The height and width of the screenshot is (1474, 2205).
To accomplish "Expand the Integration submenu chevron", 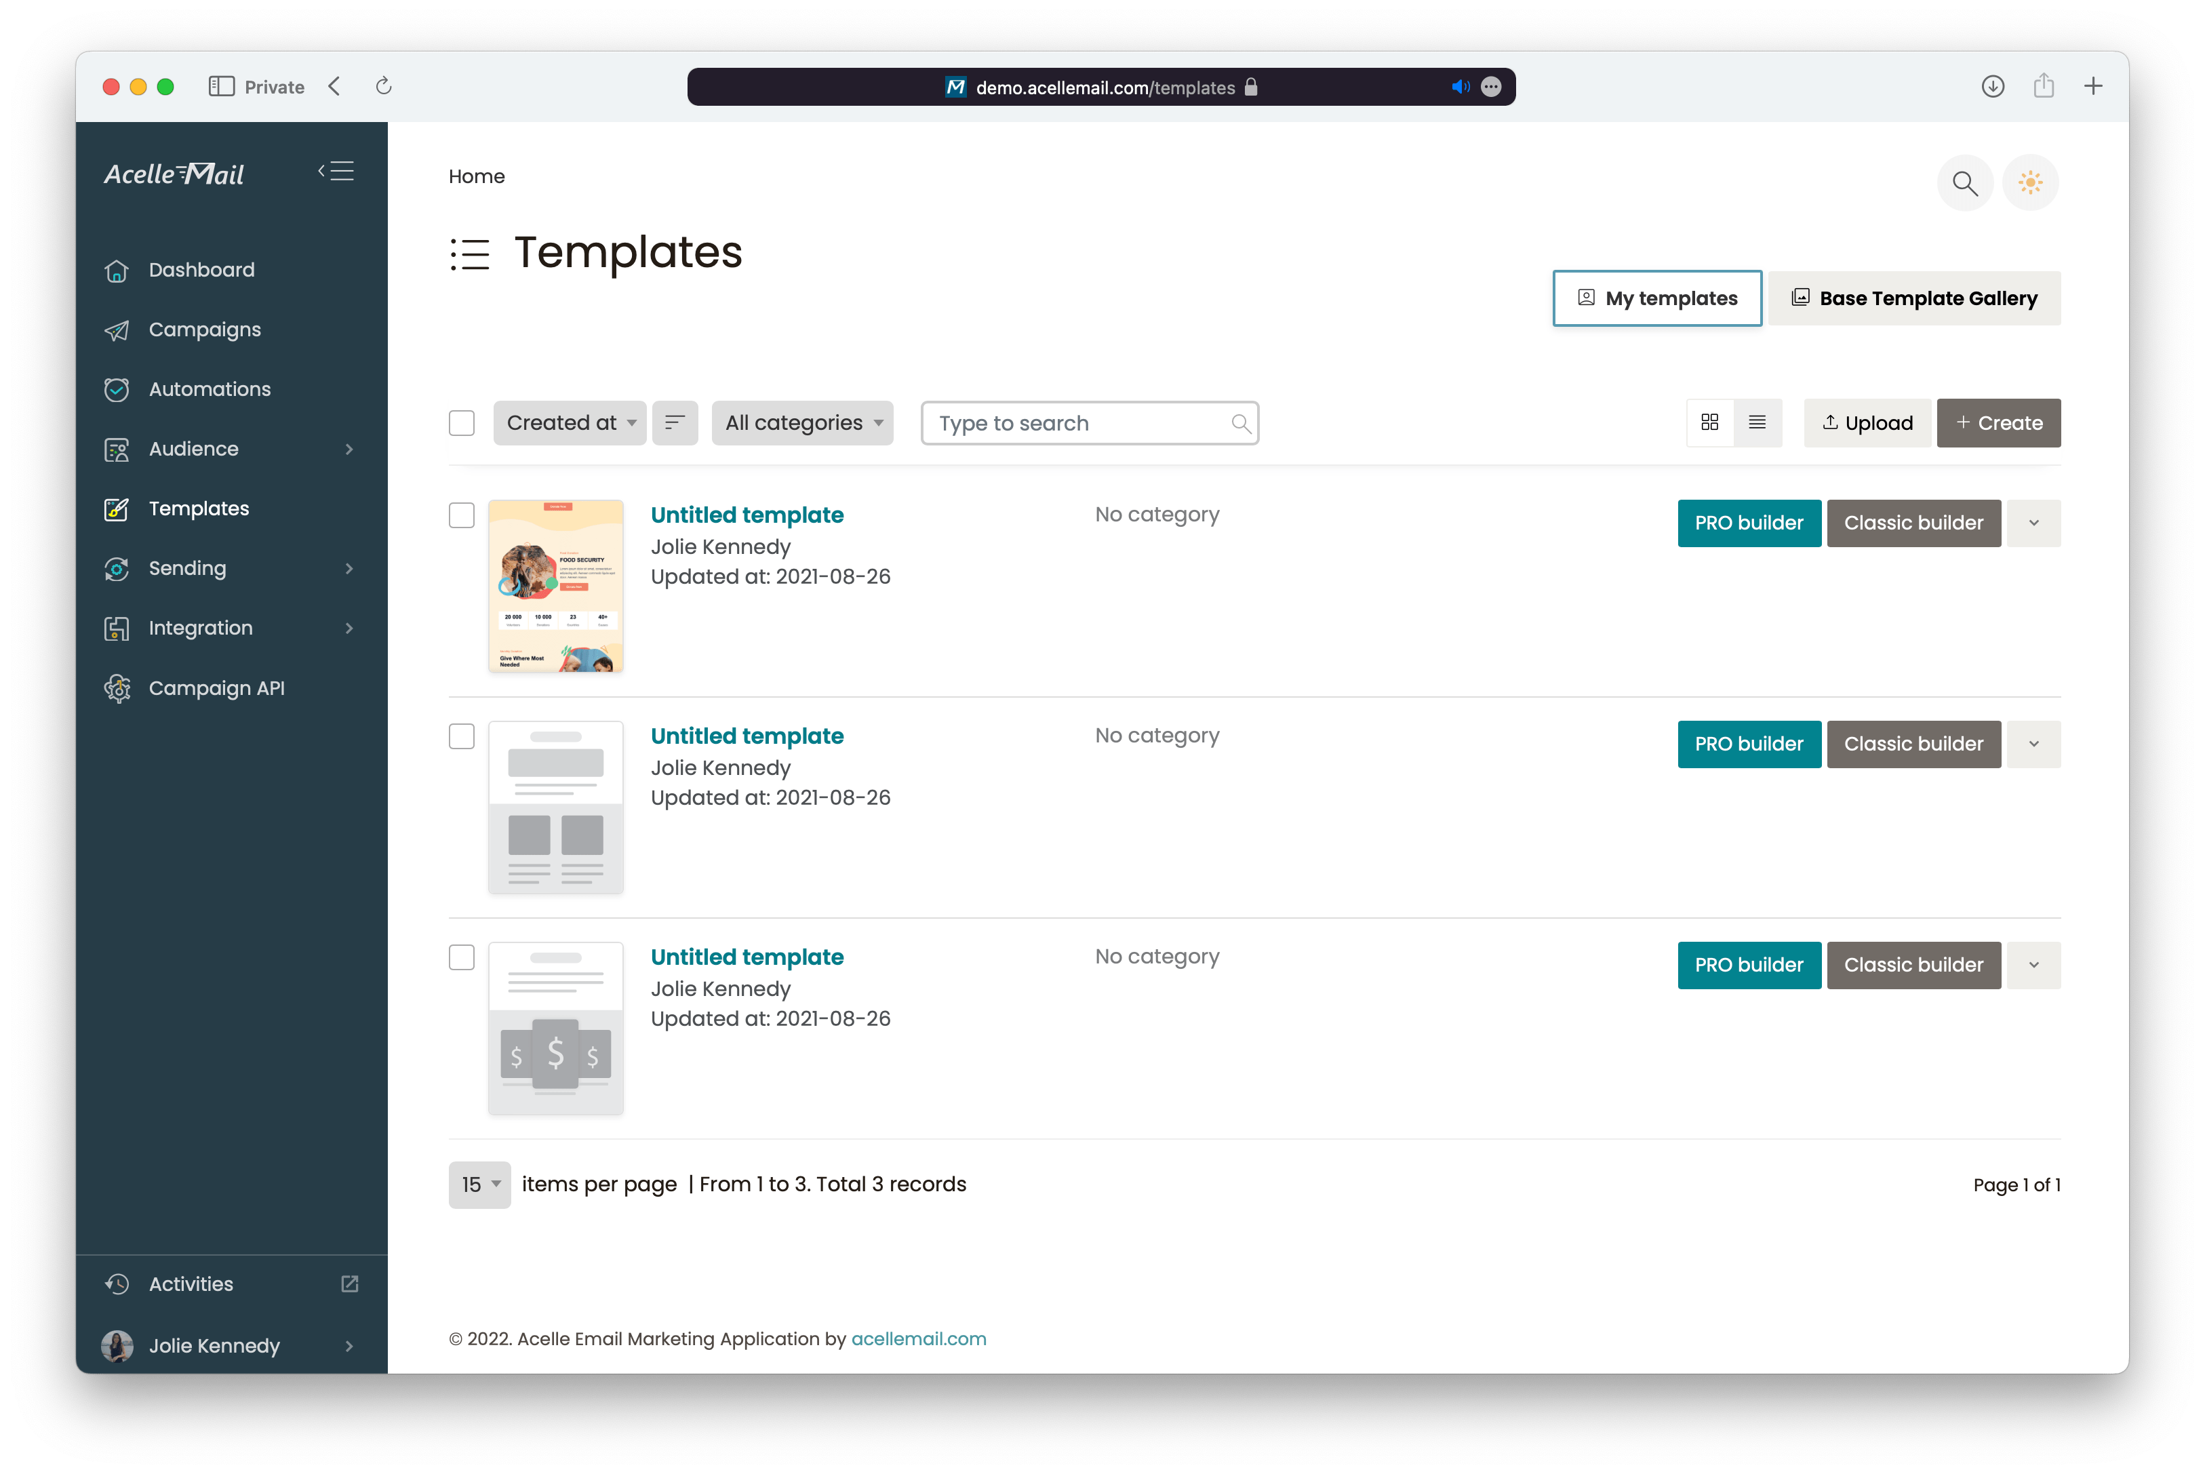I will 350,628.
